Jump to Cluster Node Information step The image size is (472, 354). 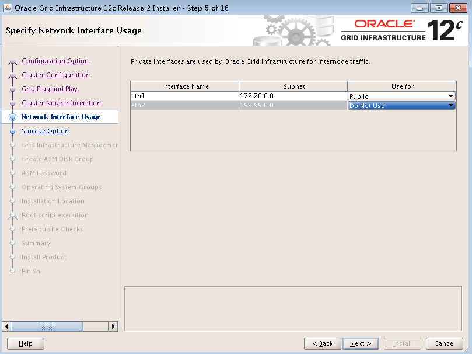pyautogui.click(x=61, y=103)
